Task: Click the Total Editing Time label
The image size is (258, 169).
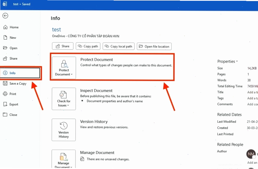Action: tap(230, 86)
